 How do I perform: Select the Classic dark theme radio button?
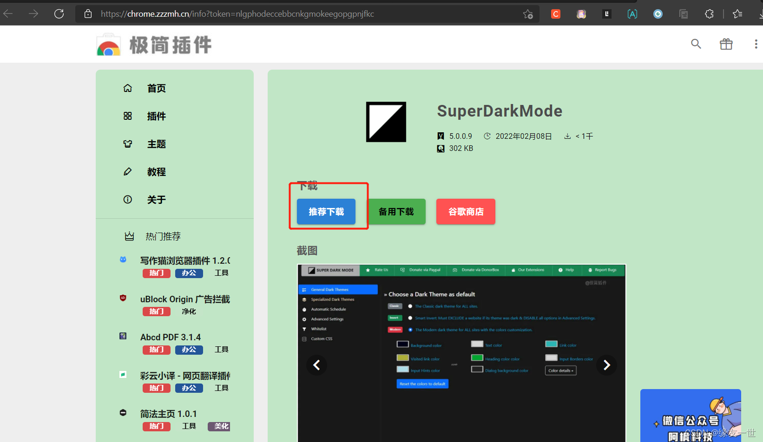(x=409, y=306)
